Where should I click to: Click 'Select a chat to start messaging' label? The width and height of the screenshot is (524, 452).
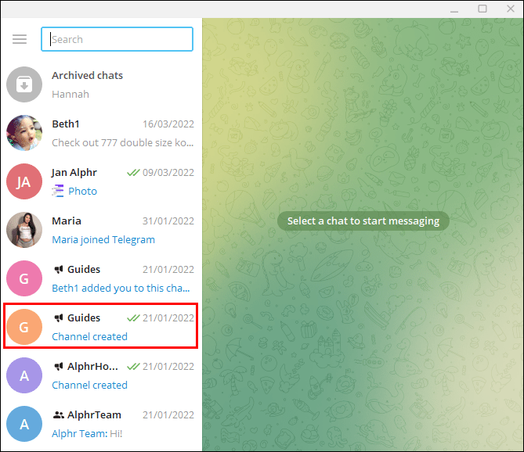[x=363, y=221]
